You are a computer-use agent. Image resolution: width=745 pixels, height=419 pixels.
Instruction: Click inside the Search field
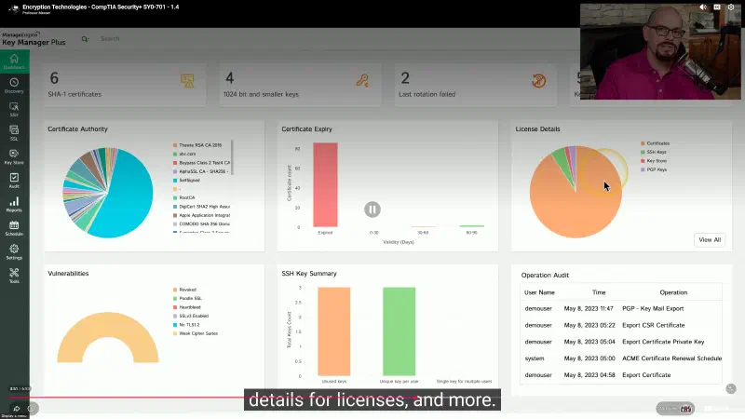110,39
